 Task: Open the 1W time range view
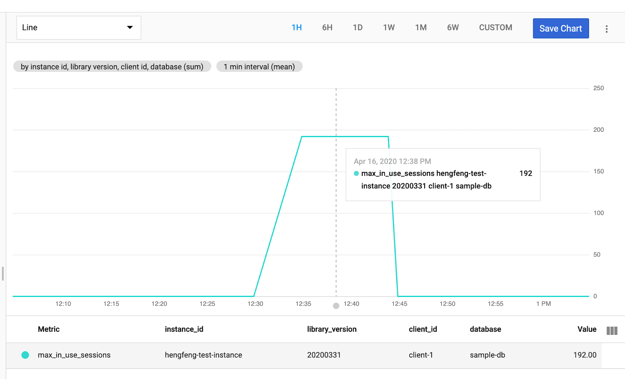coord(389,27)
